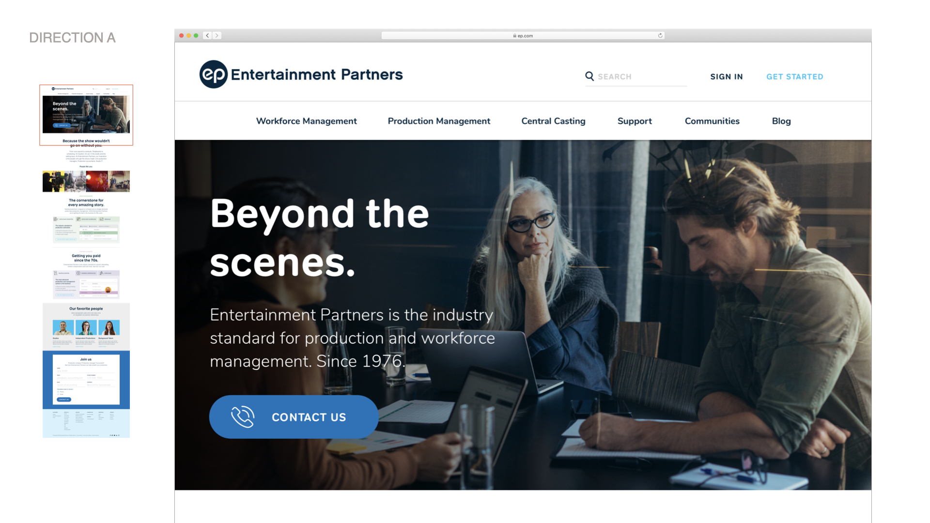This screenshot has height=523, width=930.
Task: Click 'Our favorite people' preview section
Action: (x=86, y=326)
